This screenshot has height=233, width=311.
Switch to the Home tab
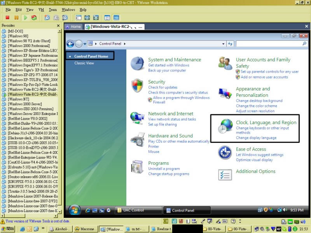pos(73,27)
